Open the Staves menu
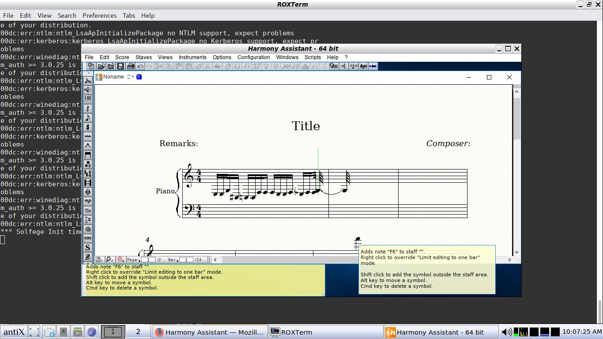The width and height of the screenshot is (603, 339). pyautogui.click(x=143, y=57)
